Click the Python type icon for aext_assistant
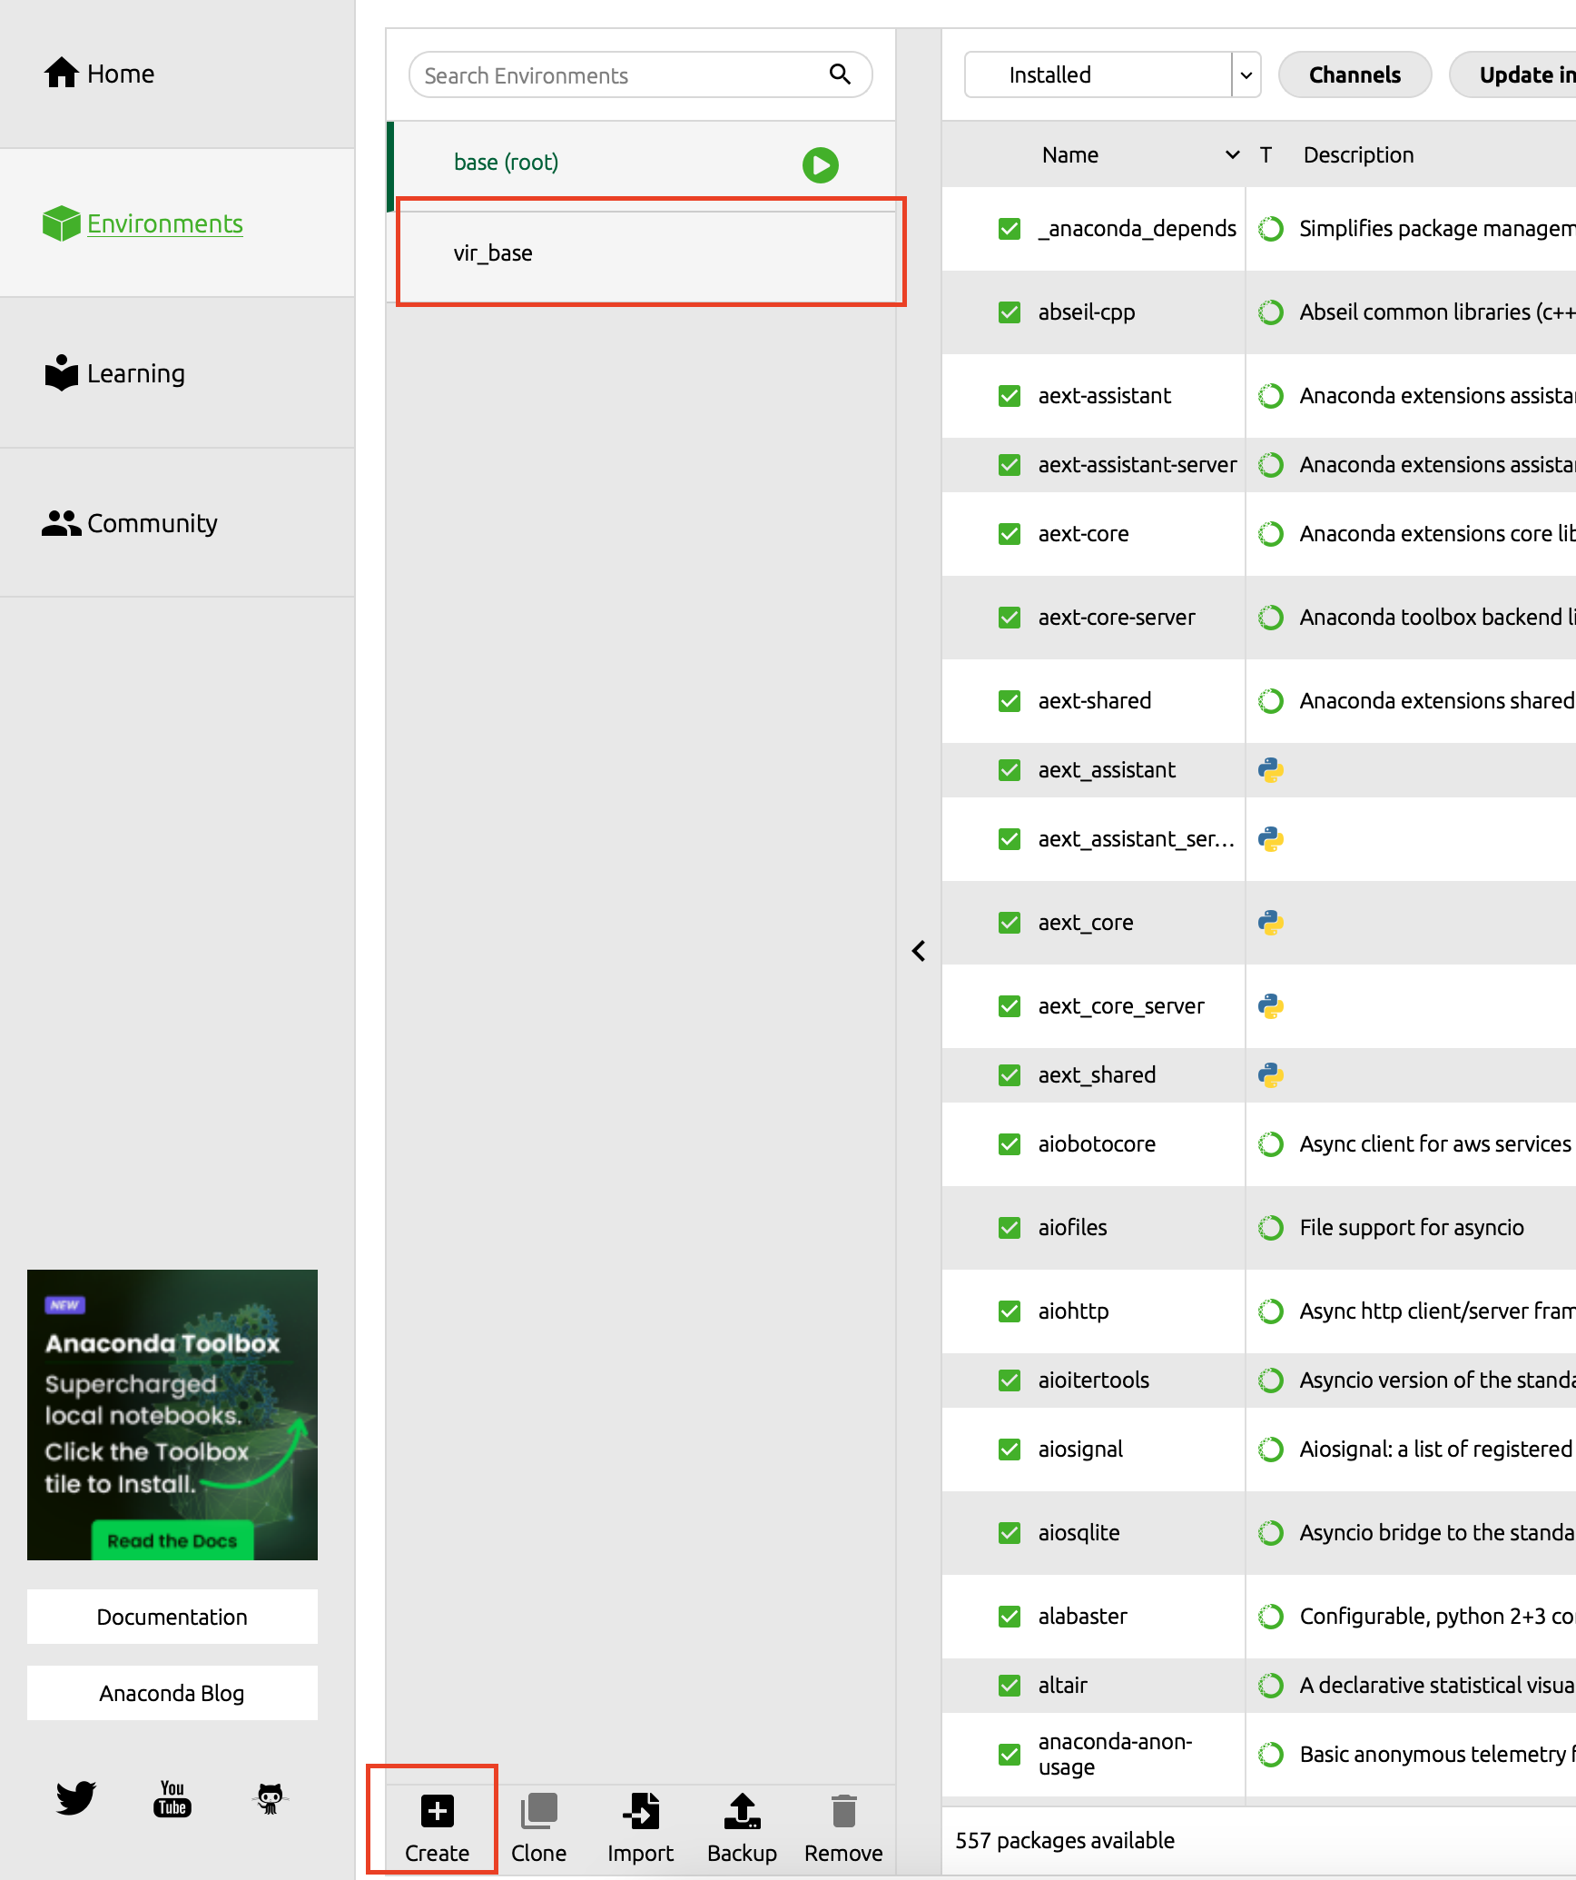Screen dimensions: 1576x1880 (x=1270, y=770)
